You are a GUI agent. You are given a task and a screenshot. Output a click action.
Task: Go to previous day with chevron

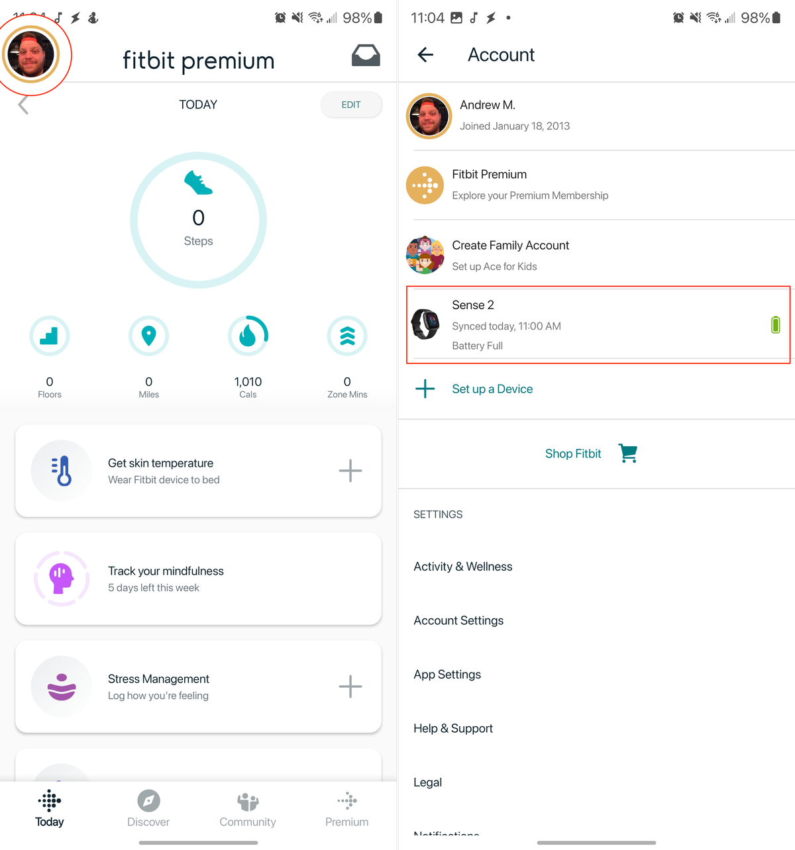pos(23,105)
